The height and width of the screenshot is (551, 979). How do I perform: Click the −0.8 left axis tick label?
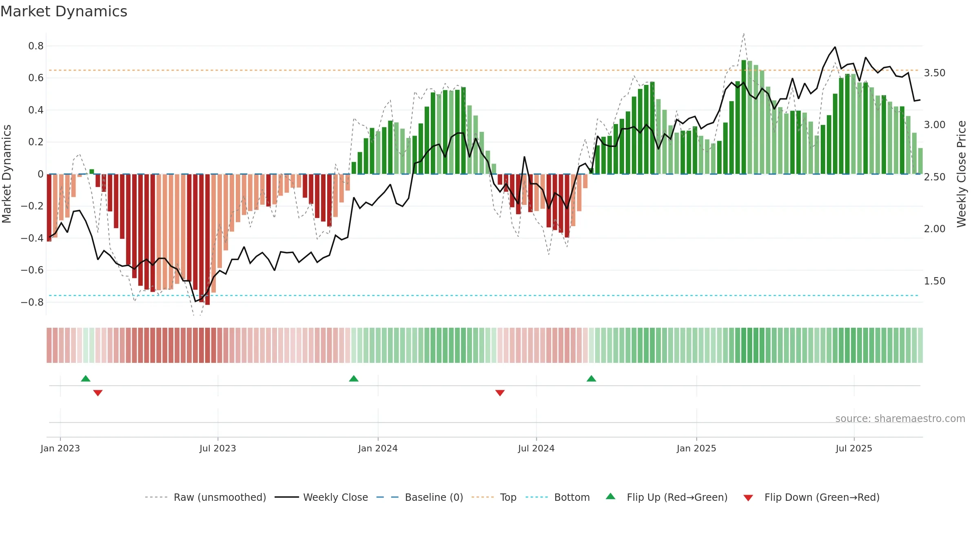coord(32,302)
